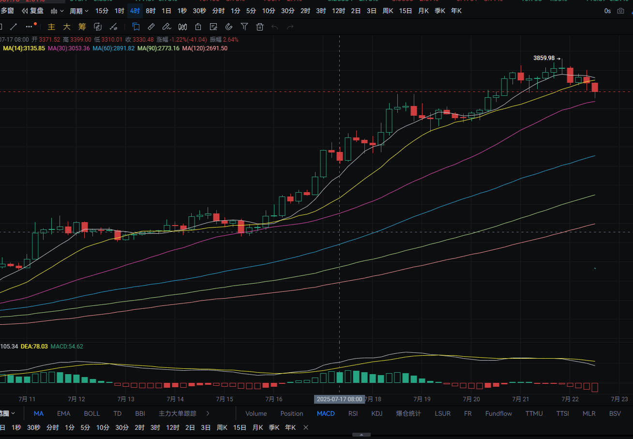Click the camera screenshot icon
This screenshot has width=633, height=439.
(x=620, y=11)
